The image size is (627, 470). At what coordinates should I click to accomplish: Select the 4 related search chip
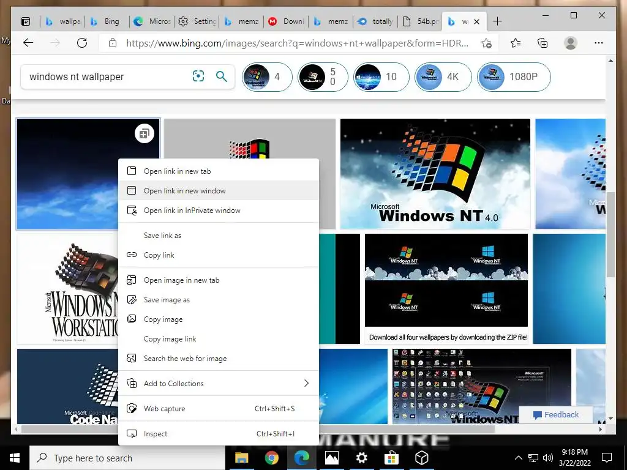click(x=267, y=76)
